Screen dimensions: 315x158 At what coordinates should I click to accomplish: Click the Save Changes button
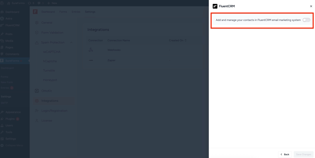[304, 154]
